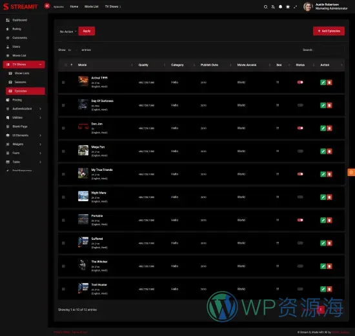Toggle status switch for Portable
Screen dimensions: 355x336
pyautogui.click(x=300, y=220)
